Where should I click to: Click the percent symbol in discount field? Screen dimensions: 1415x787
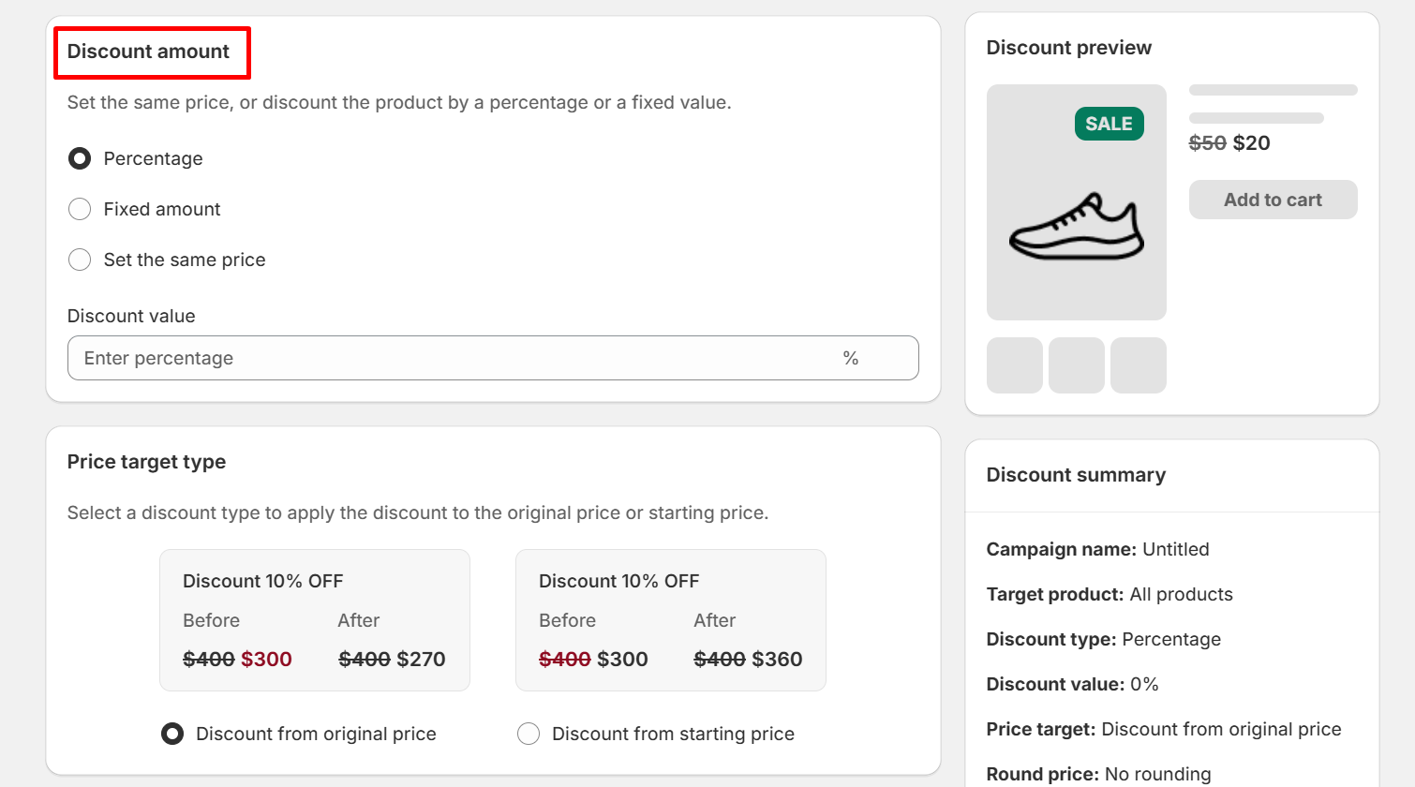[x=850, y=358]
